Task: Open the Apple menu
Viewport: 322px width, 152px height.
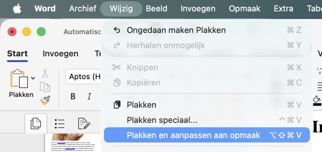Action: (x=17, y=9)
